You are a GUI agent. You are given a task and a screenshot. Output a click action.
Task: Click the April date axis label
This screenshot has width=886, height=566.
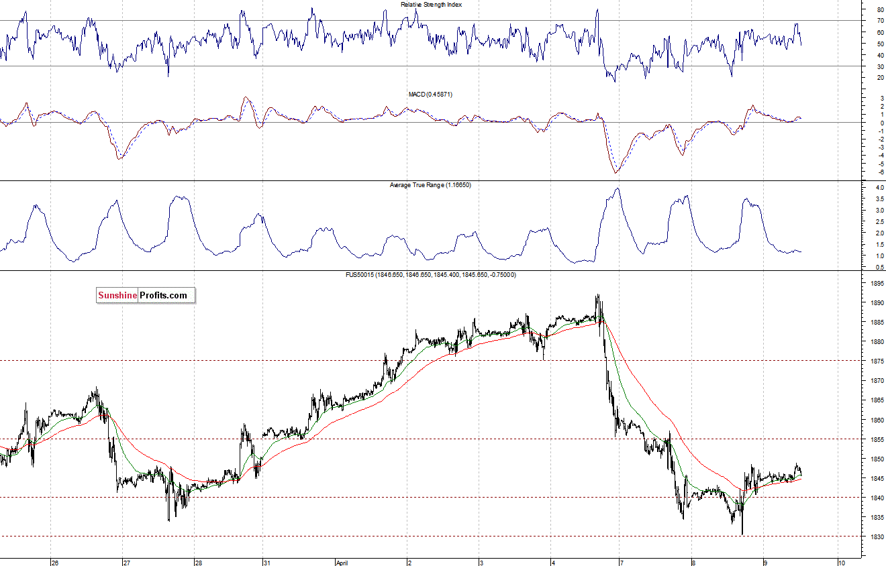click(342, 563)
